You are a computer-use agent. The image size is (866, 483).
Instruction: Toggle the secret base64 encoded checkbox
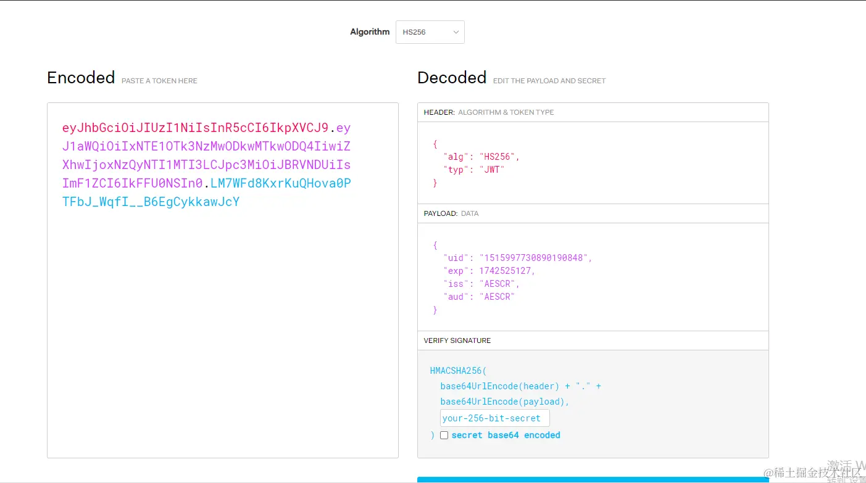pyautogui.click(x=444, y=435)
